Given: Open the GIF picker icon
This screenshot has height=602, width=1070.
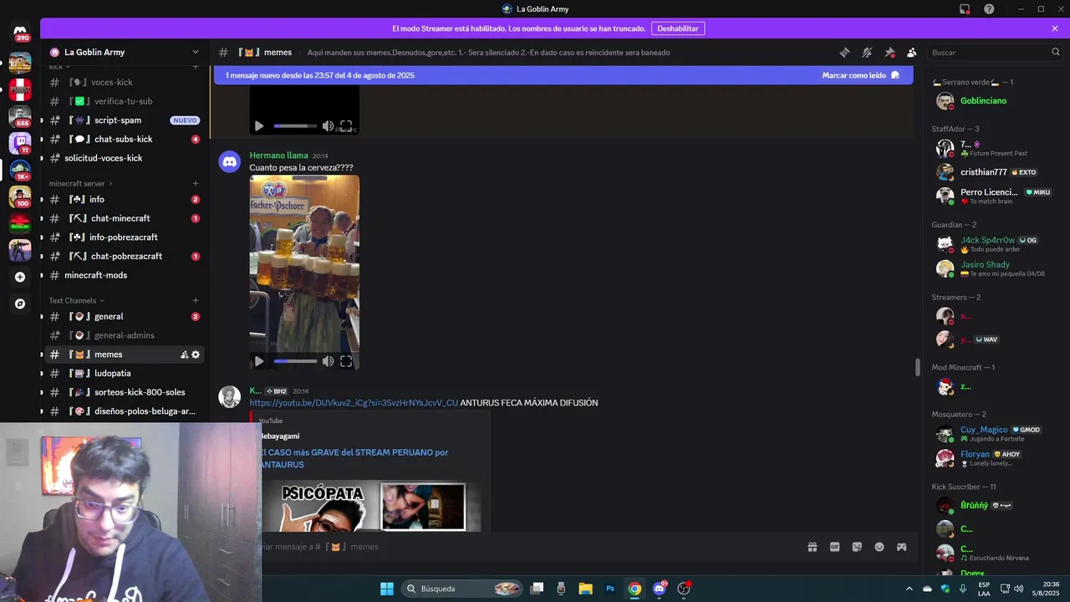Looking at the screenshot, I should (x=834, y=547).
